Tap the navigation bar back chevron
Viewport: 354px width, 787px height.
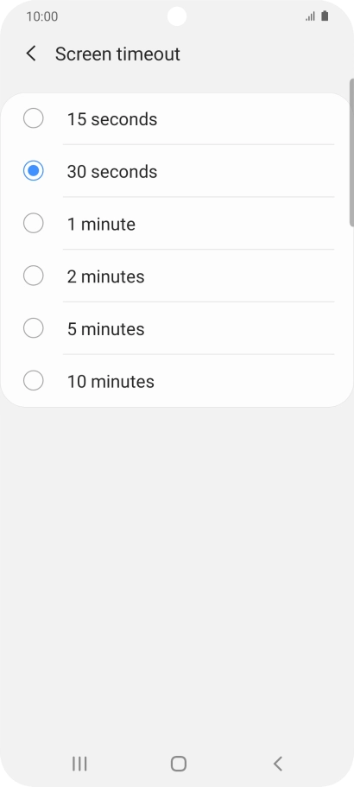coord(278,764)
